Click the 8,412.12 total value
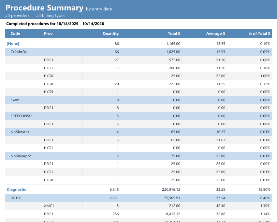The image size is (277, 222). pos(173,214)
